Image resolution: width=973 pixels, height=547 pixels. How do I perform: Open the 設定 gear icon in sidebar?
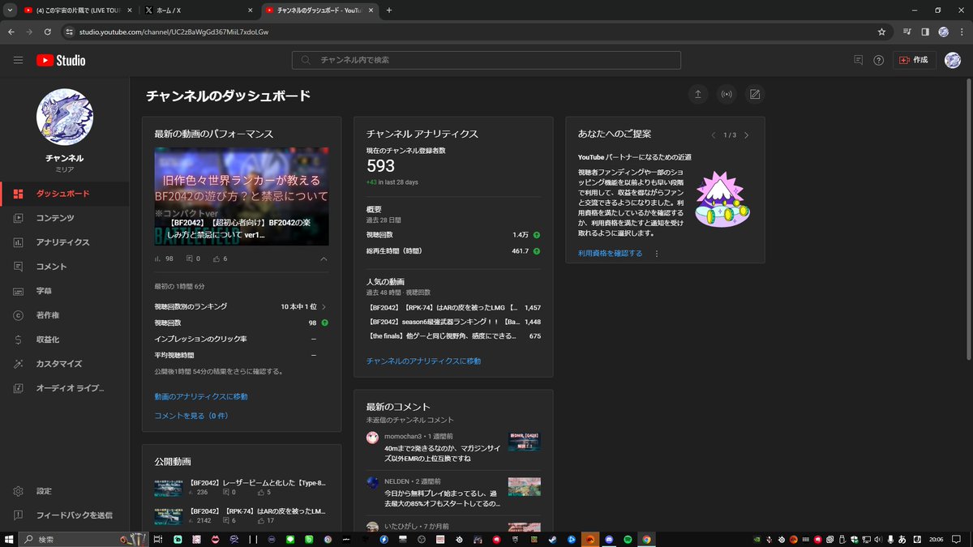pos(18,491)
